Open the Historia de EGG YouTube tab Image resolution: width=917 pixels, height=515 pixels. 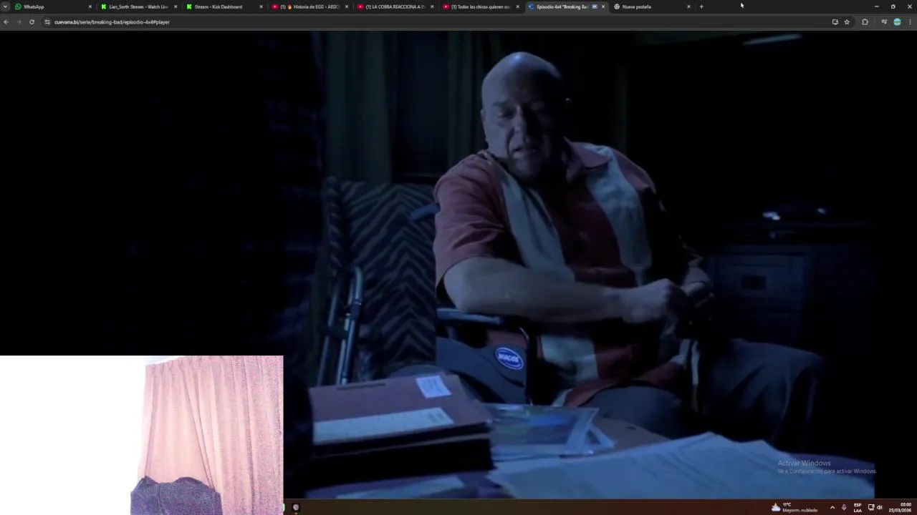pos(309,6)
